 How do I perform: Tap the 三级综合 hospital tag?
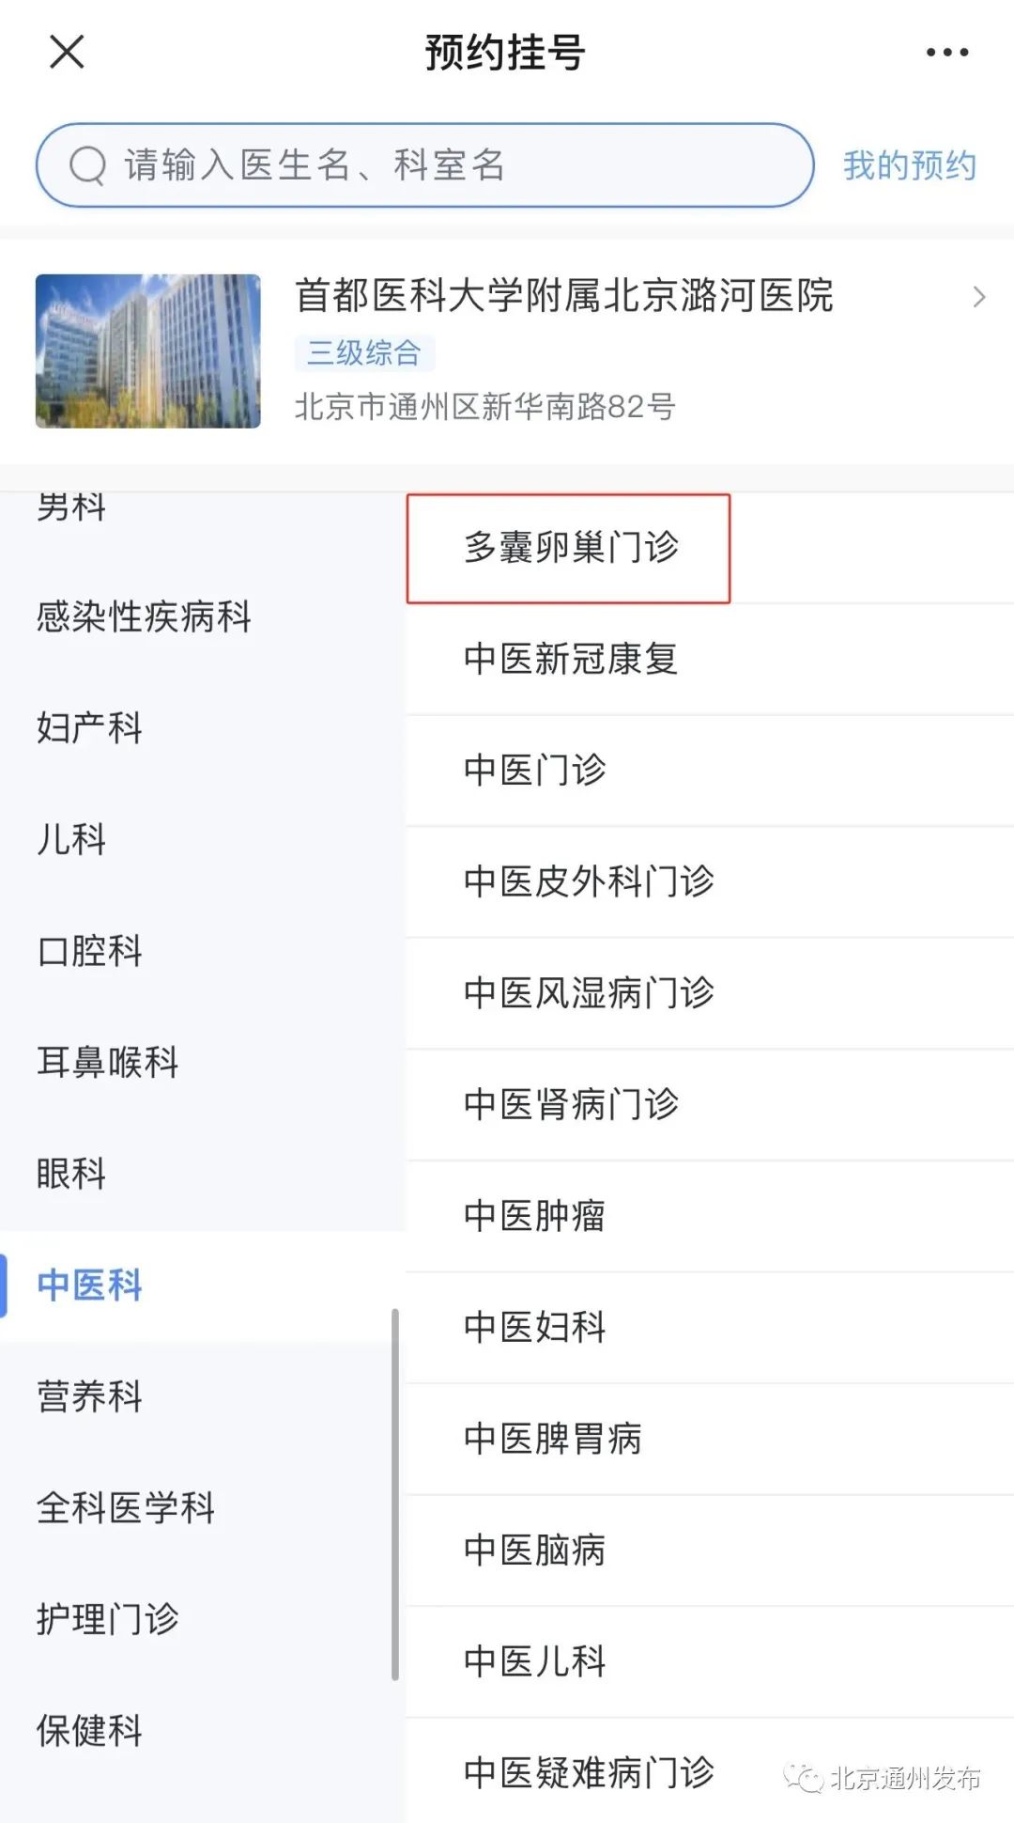(363, 353)
